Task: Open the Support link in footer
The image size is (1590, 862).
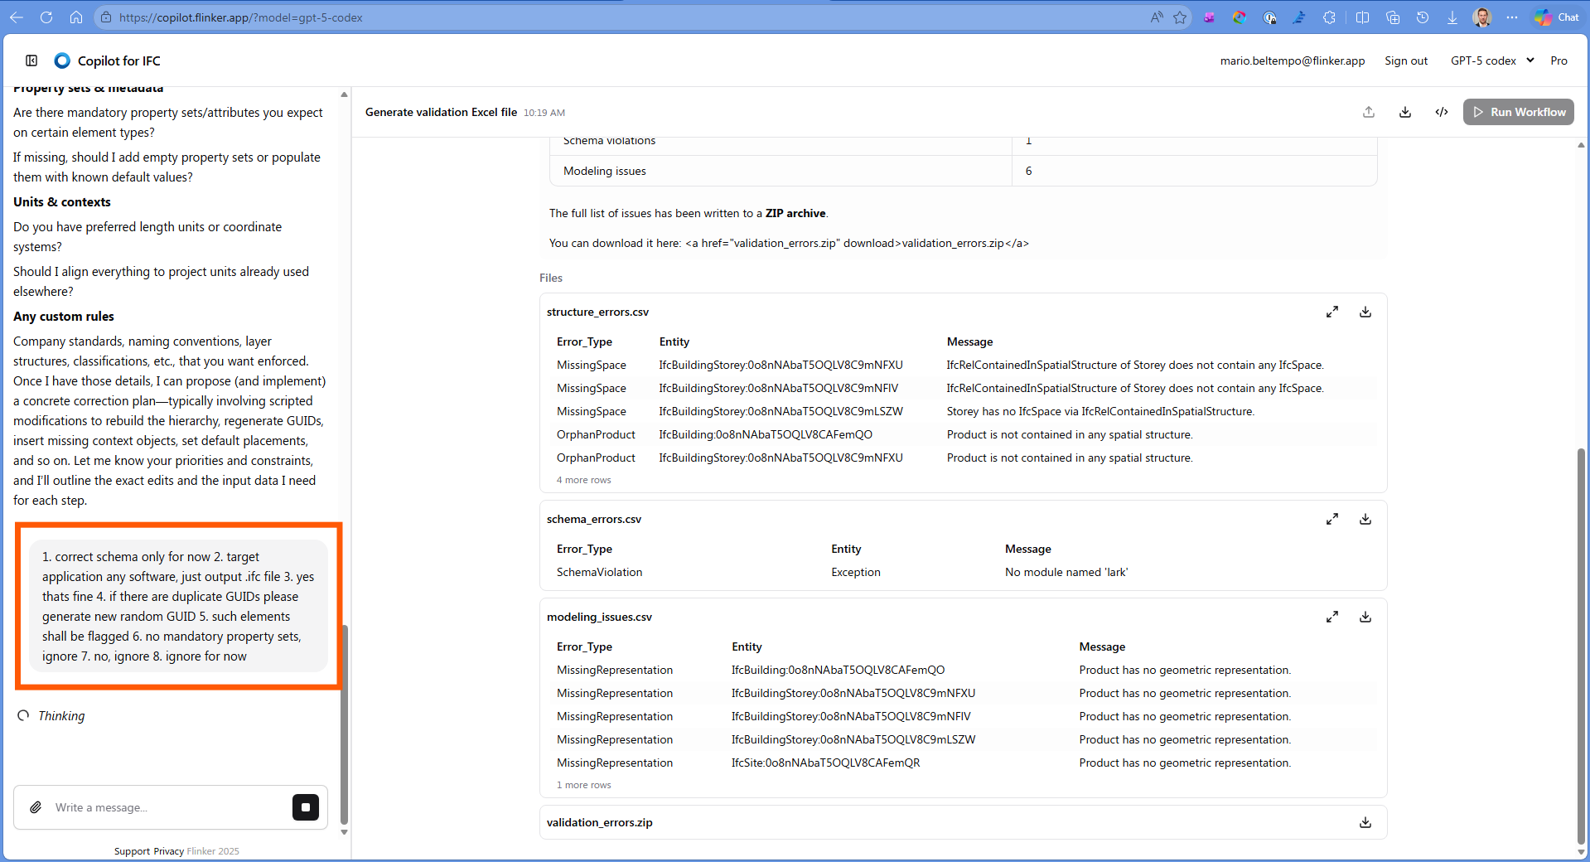Action: click(132, 851)
